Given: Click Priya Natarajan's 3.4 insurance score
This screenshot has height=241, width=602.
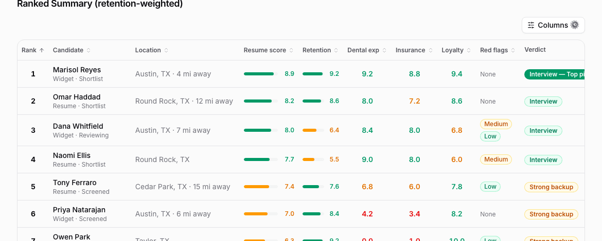Looking at the screenshot, I should tap(414, 214).
